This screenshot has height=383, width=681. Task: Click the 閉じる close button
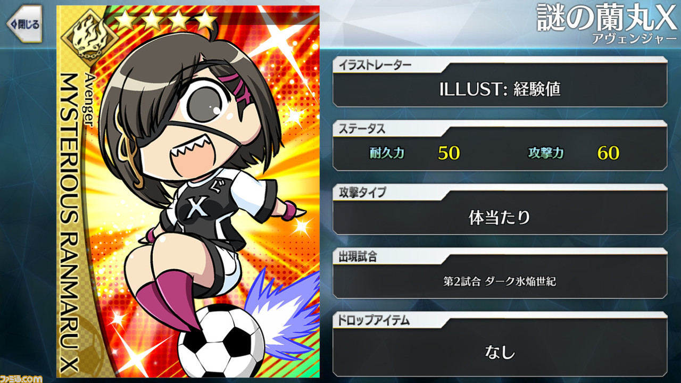pos(23,24)
